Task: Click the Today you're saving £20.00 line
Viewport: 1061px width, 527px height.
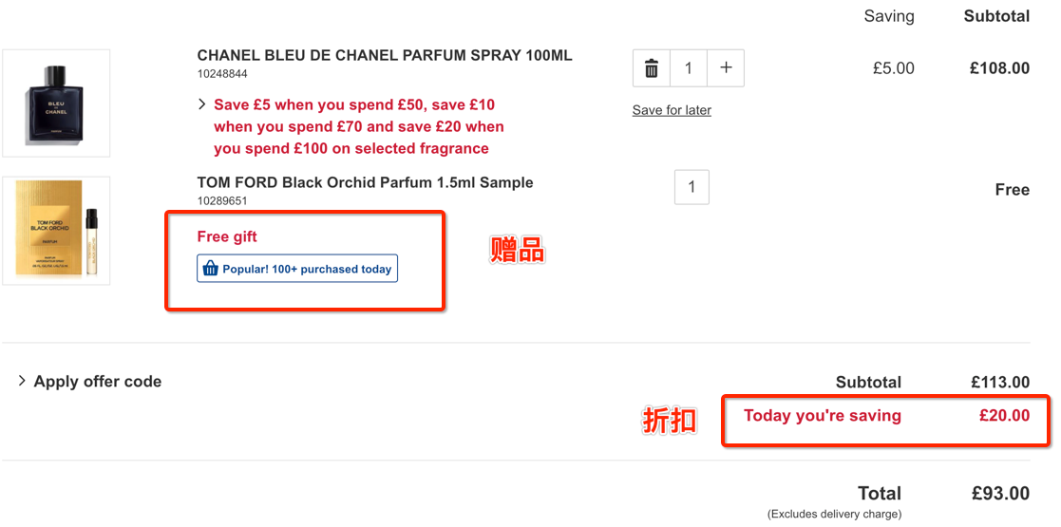Action: point(886,415)
